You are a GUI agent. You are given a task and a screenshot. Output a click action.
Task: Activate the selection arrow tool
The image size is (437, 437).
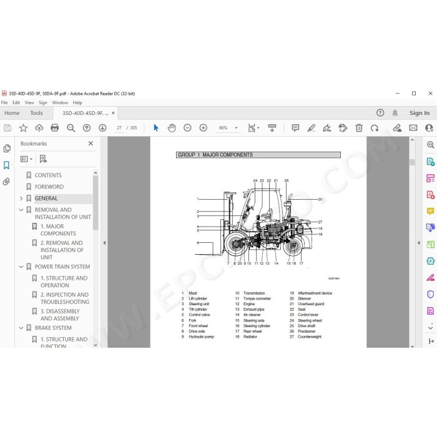156,128
